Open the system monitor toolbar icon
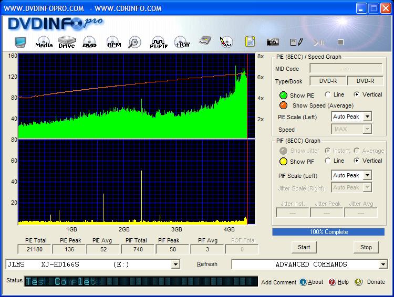This screenshot has height=297, width=394. pos(20,42)
